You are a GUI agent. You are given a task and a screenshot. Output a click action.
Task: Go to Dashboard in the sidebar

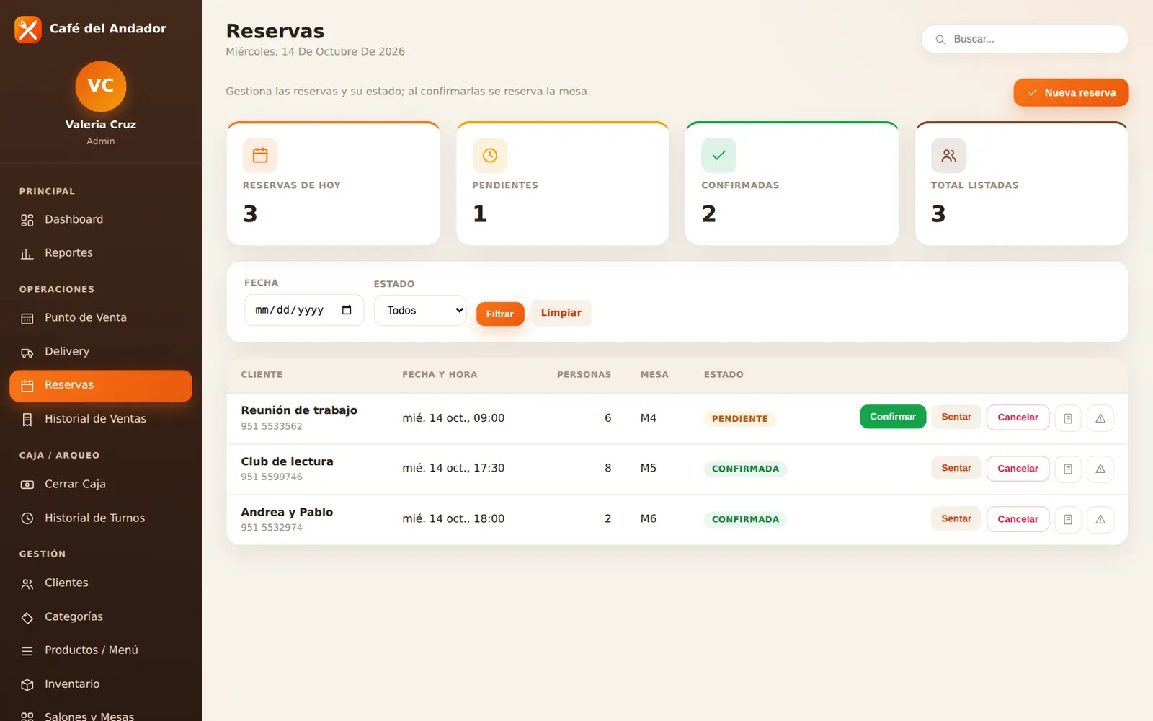coord(101,220)
